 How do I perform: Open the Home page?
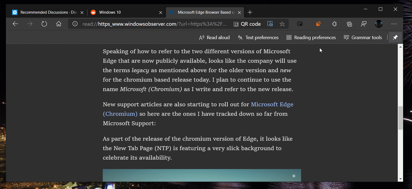(59, 24)
